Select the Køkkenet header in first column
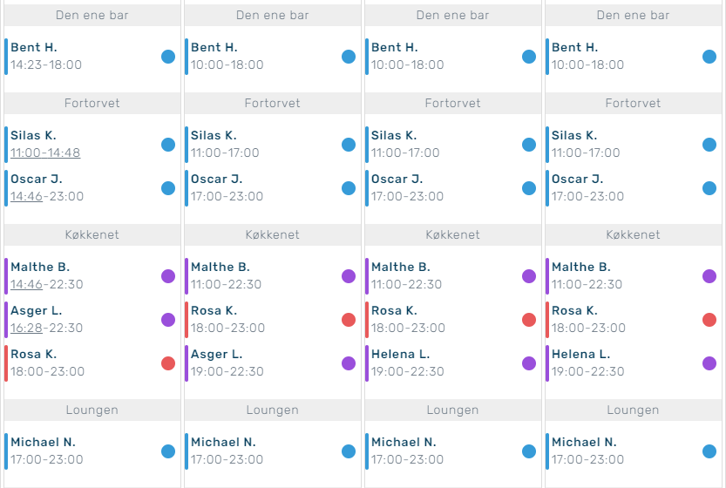The width and height of the screenshot is (726, 488). coord(92,234)
